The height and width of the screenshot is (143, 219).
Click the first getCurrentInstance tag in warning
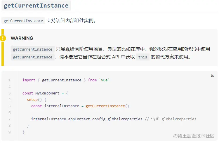pyautogui.click(x=32, y=49)
